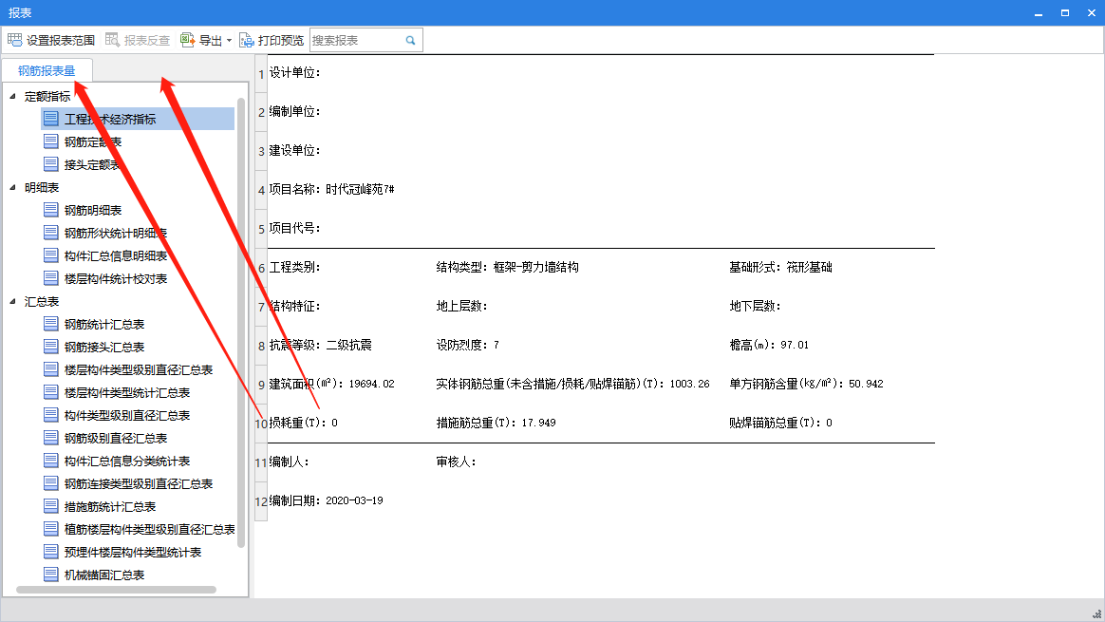The image size is (1105, 622).
Task: Click the 报表反查 toolbar icon
Action: point(112,40)
